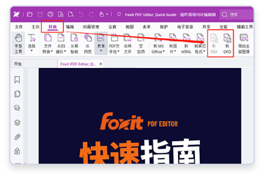Open the pages thumbnail panel
The image size is (264, 178).
tap(17, 94)
